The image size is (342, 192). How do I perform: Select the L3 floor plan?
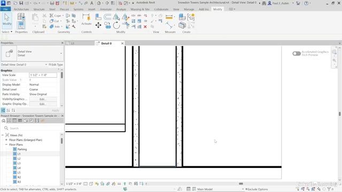19,163
